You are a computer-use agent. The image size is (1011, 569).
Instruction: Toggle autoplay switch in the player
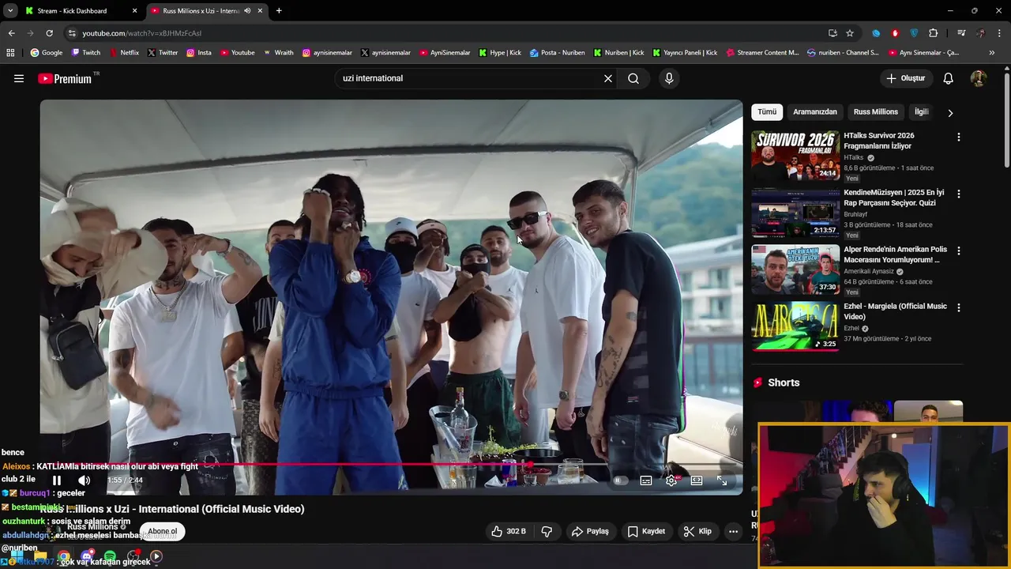click(621, 480)
